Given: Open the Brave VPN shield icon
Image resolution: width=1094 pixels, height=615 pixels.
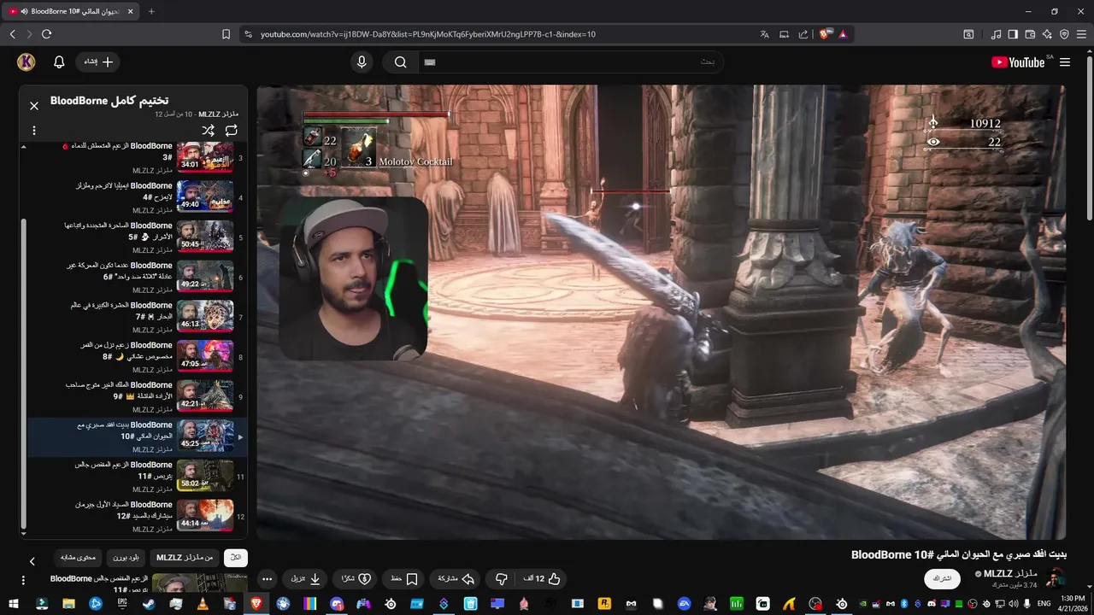Looking at the screenshot, I should click(x=1064, y=34).
